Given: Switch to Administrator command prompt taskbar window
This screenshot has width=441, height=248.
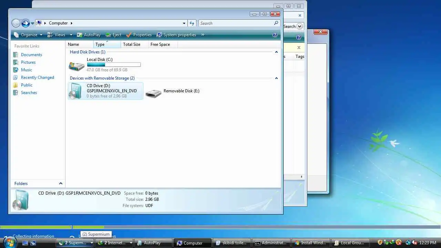Looking at the screenshot, I should (271, 243).
